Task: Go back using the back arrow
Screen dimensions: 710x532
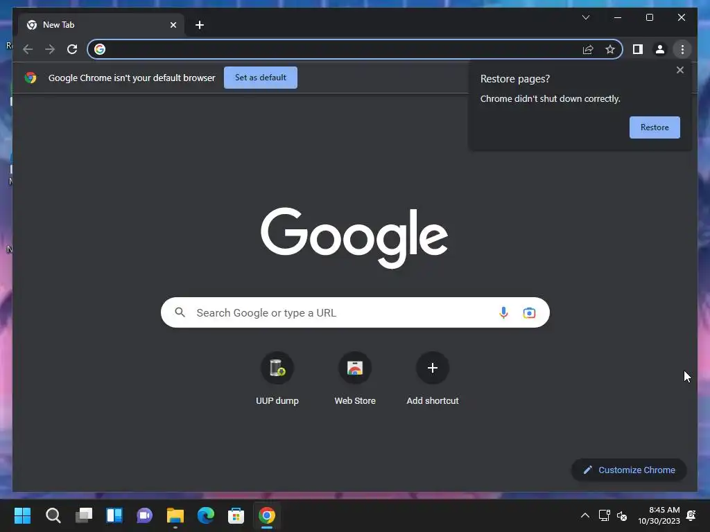Action: coord(28,49)
